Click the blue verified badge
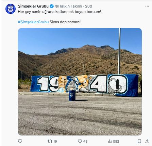Image resolution: width=152 pixels, height=146 pixels. (52, 6)
